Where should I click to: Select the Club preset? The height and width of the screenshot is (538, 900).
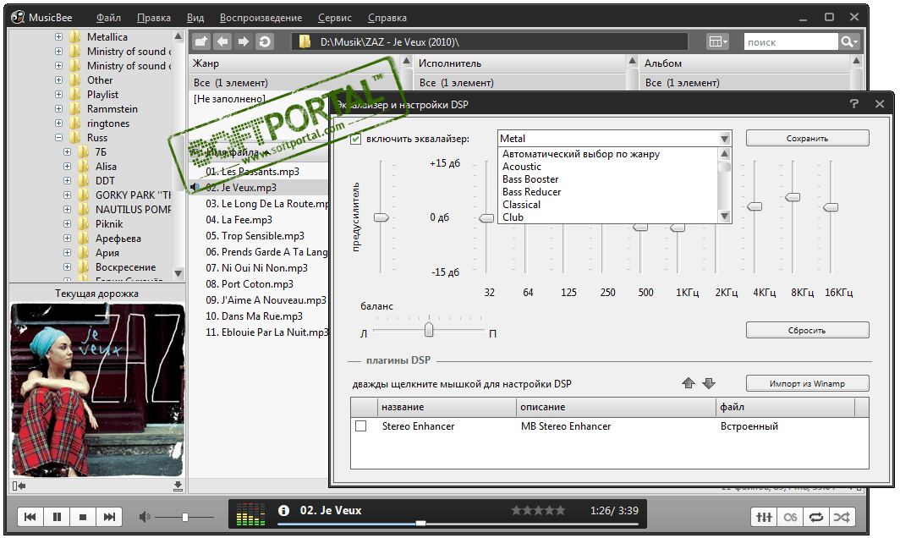608,217
